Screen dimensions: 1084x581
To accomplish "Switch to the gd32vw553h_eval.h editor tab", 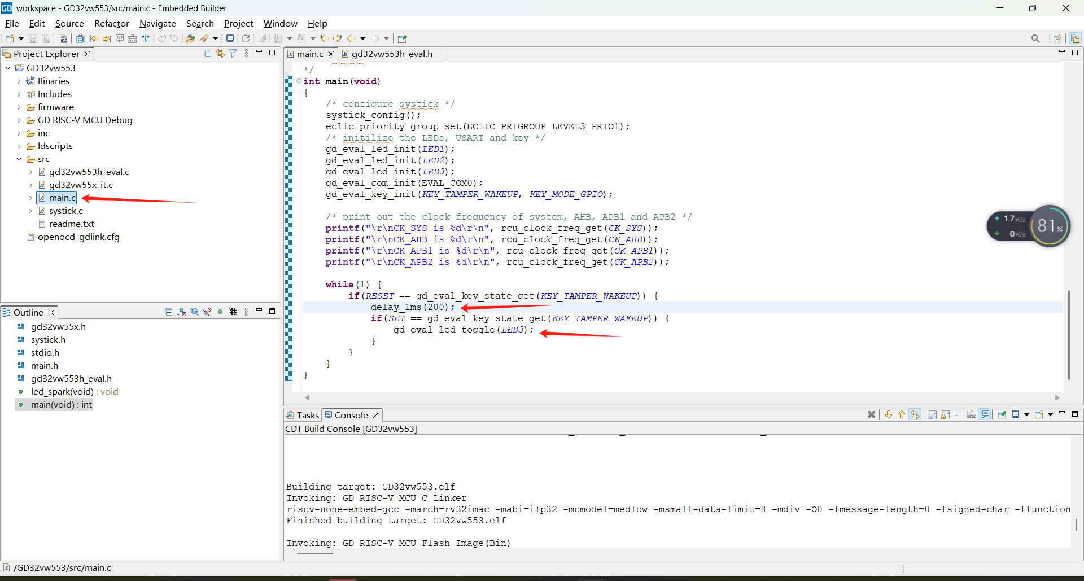I will (x=391, y=54).
